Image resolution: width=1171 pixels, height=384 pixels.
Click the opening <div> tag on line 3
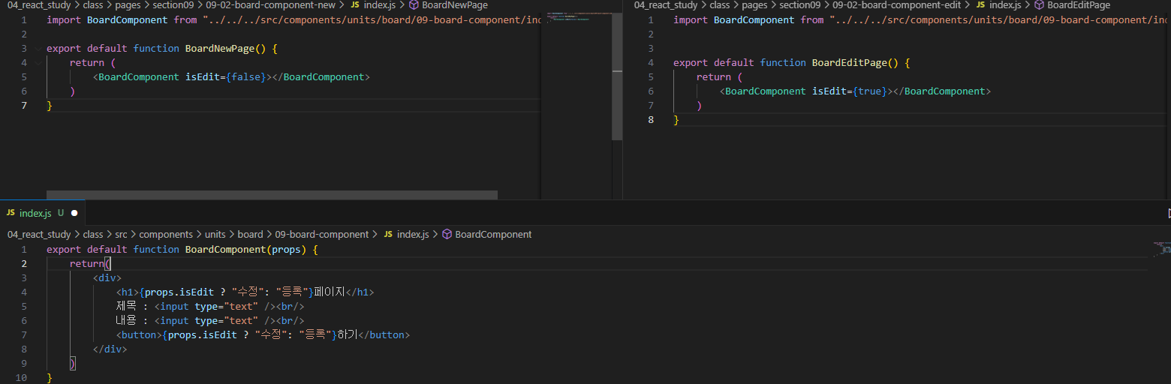(x=107, y=278)
